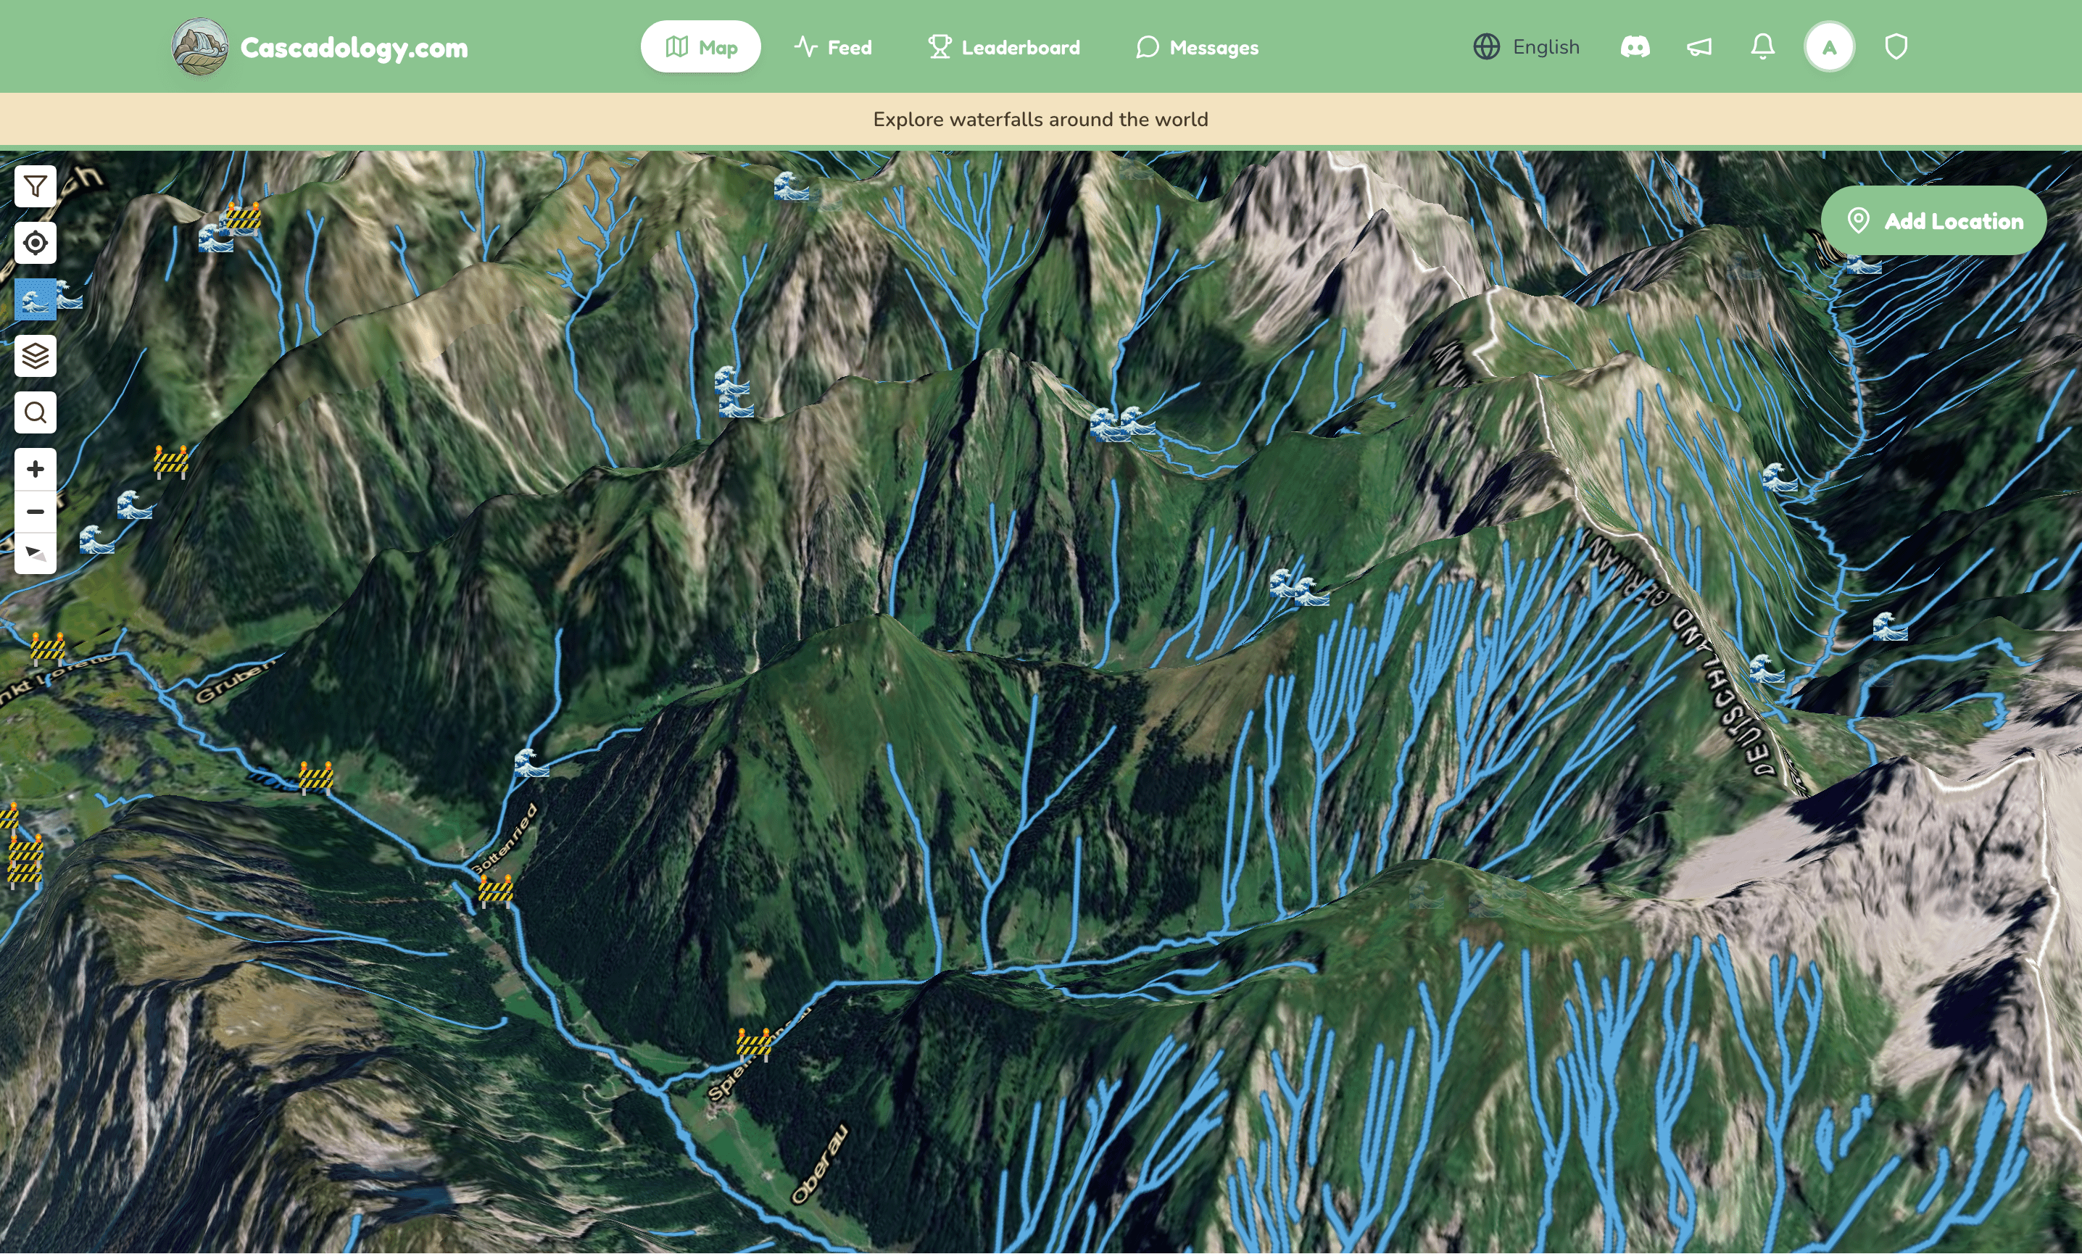Click the shield admin icon
This screenshot has height=1254, width=2082.
pos(1896,46)
